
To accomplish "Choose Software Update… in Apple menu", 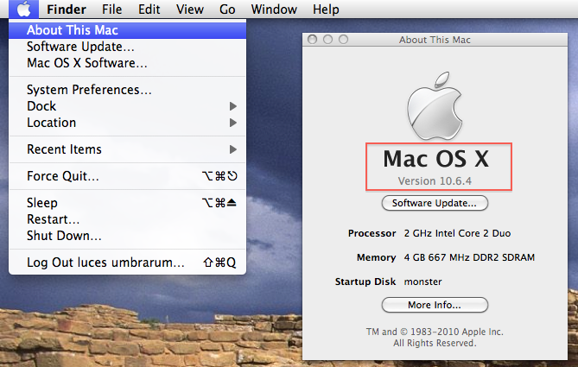I will 127,47.
